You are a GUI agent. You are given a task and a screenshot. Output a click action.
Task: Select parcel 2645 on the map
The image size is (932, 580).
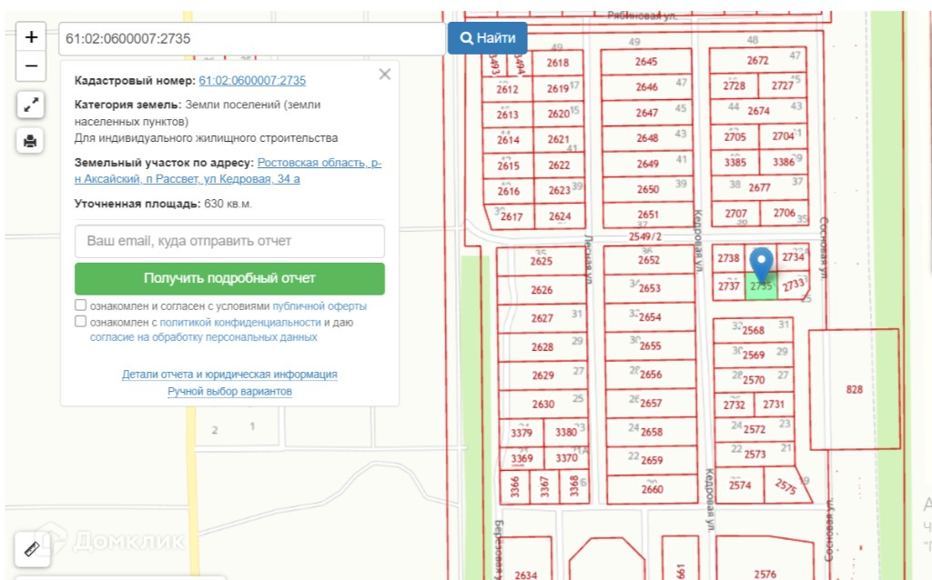click(645, 62)
